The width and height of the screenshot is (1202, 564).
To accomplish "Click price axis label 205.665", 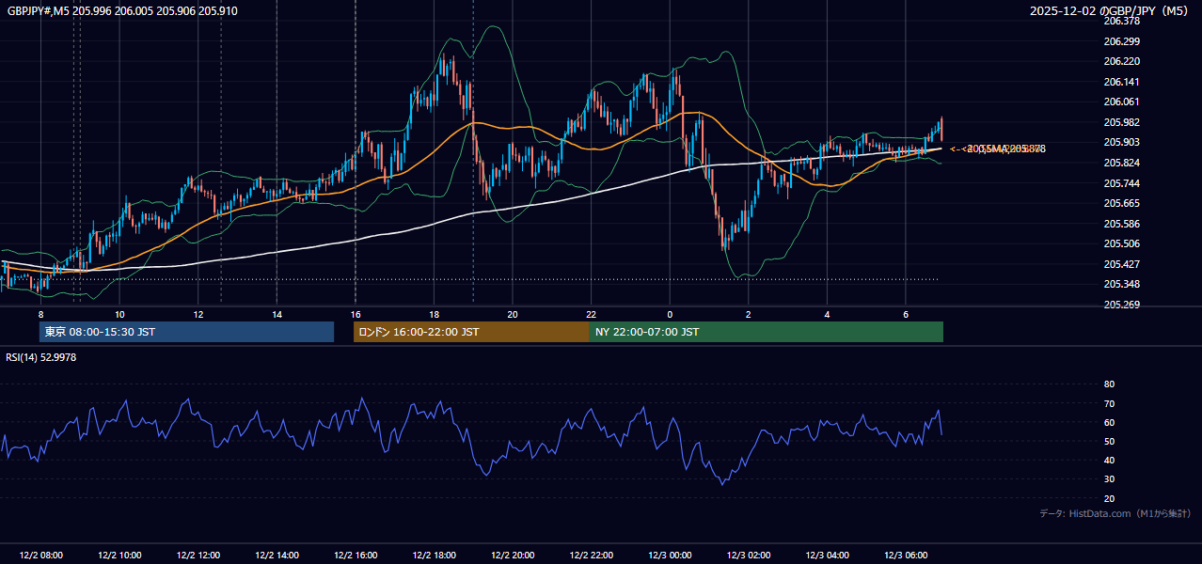I will (x=1121, y=203).
